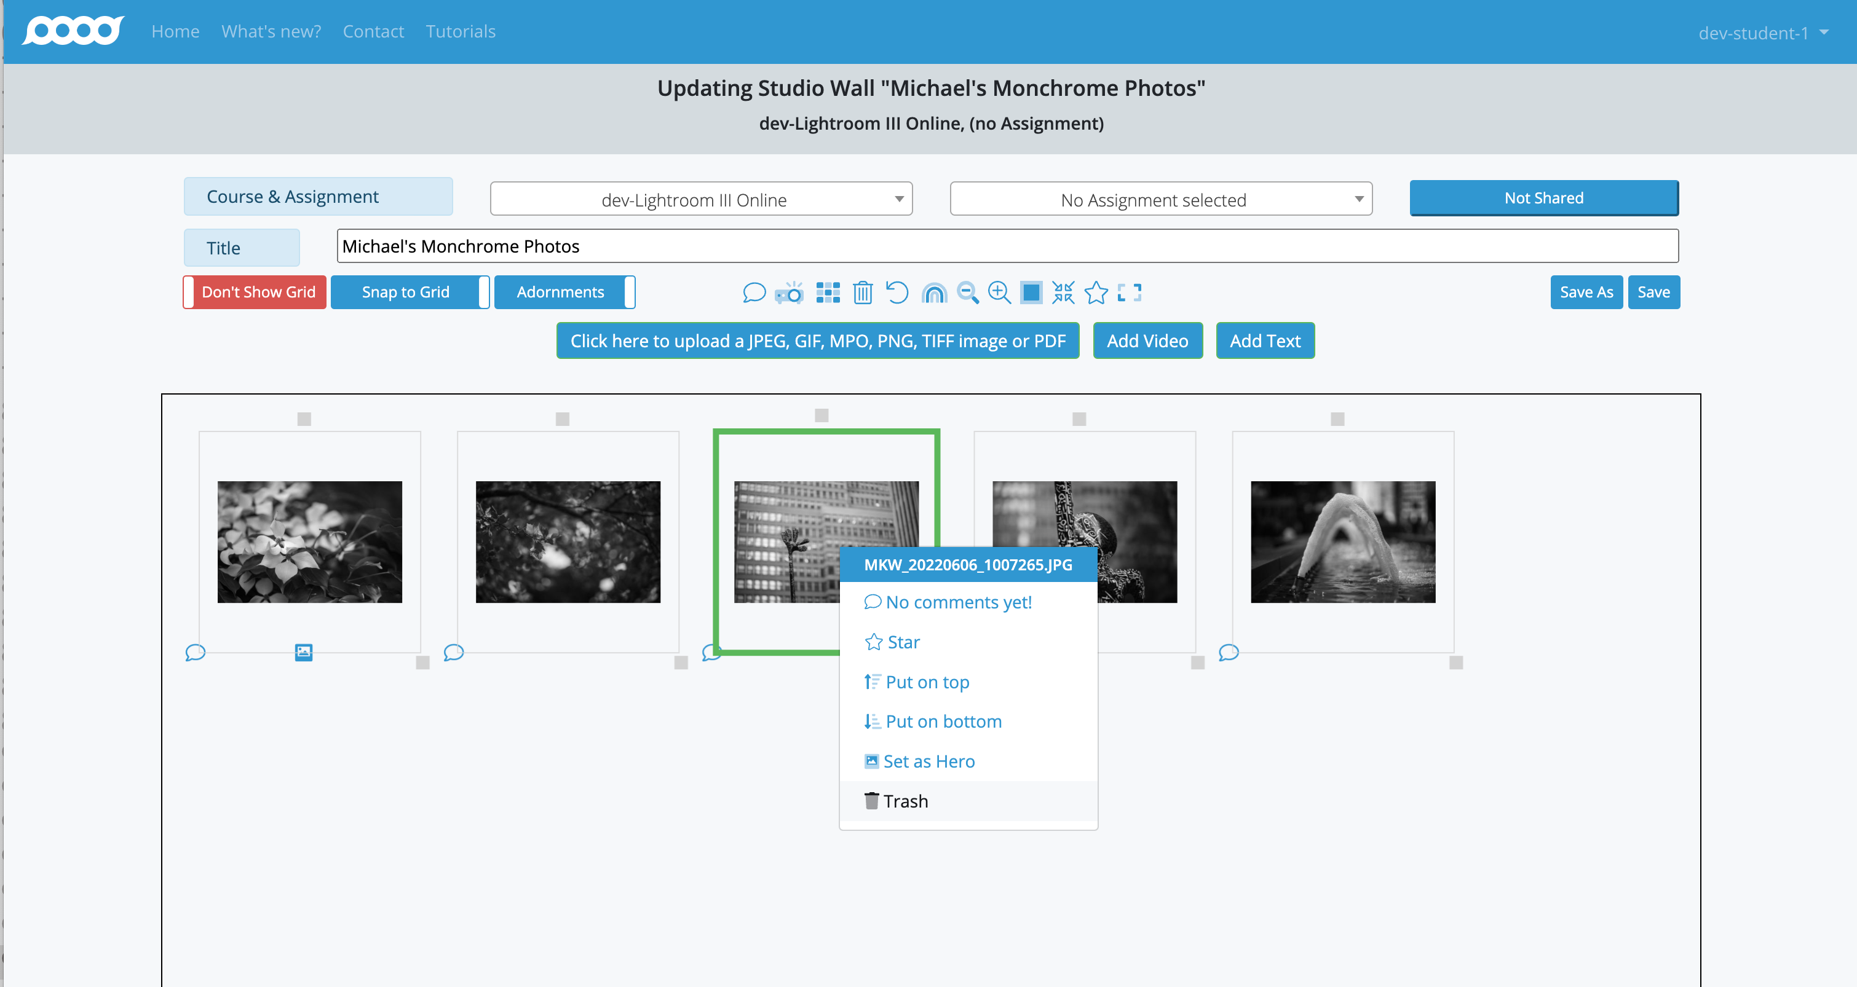Click top handle above the selected building photo
Viewport: 1857px width, 987px height.
821,415
